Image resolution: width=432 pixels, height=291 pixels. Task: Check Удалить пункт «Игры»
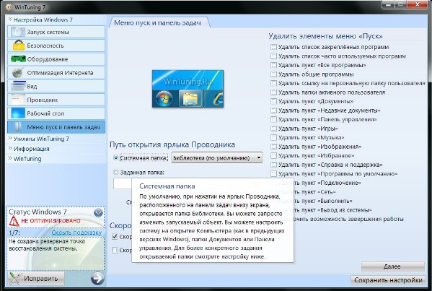273,129
